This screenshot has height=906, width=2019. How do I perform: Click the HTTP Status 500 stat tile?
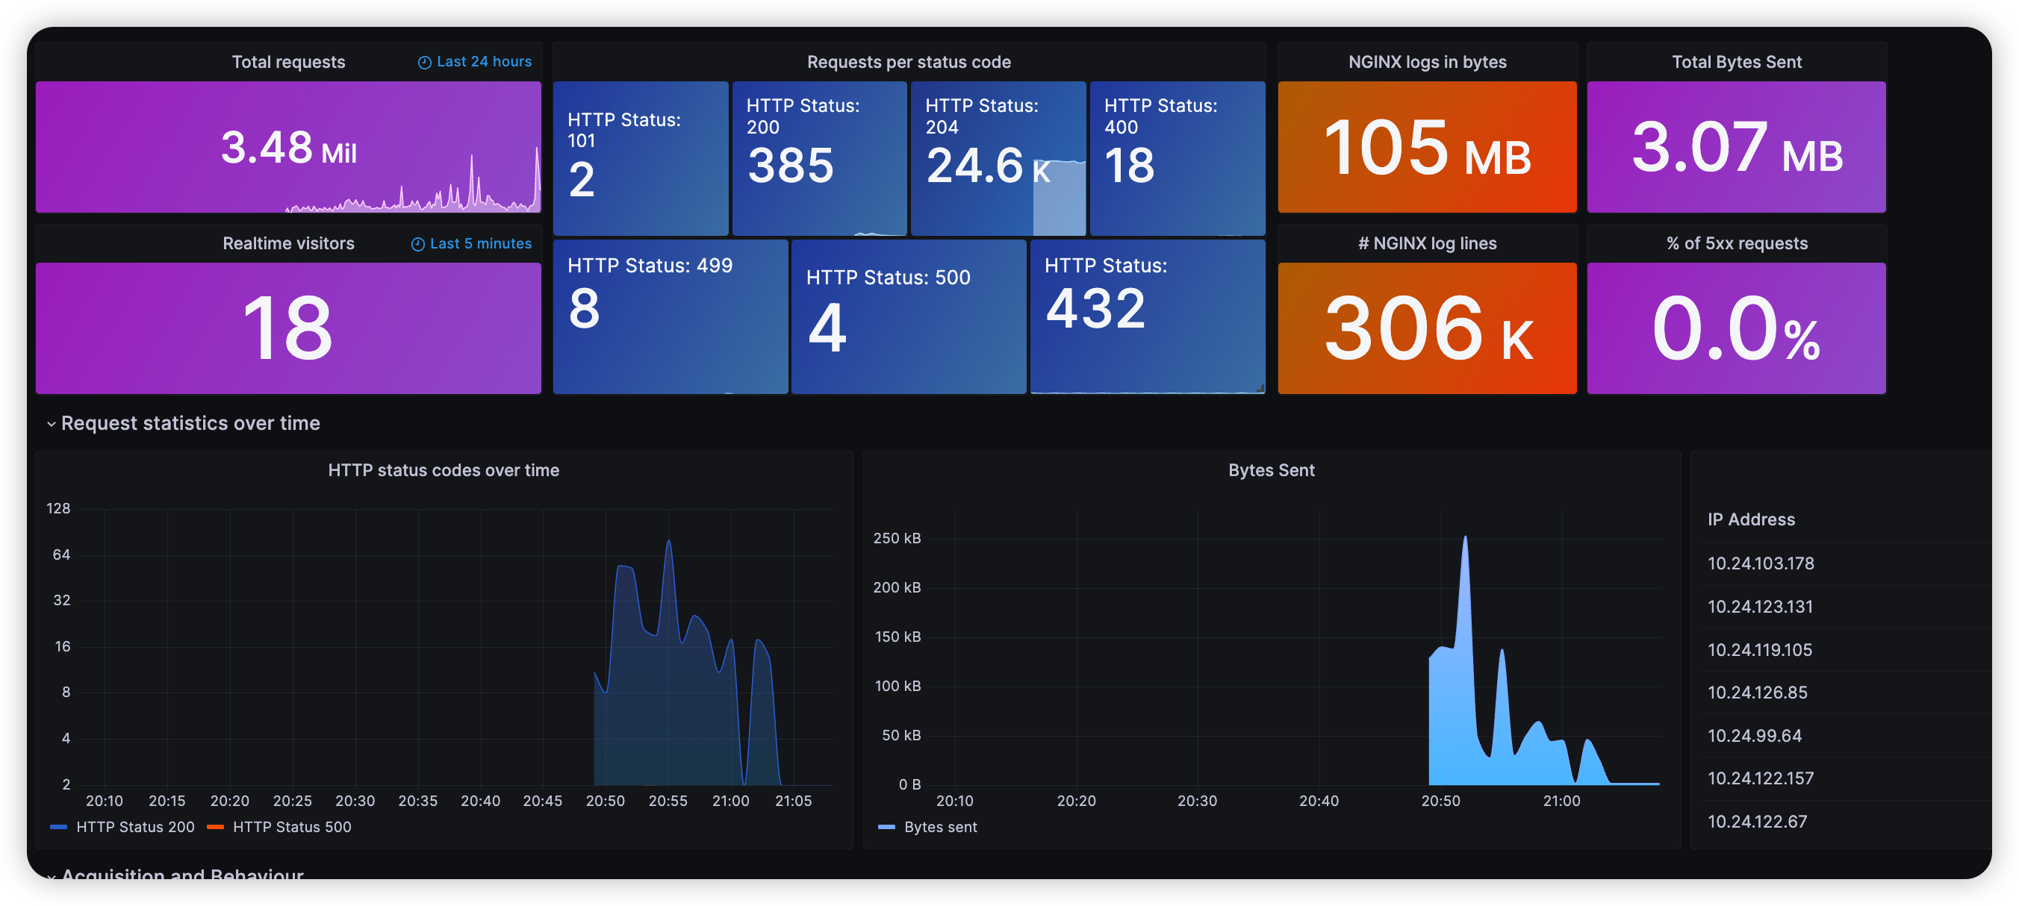coord(908,316)
